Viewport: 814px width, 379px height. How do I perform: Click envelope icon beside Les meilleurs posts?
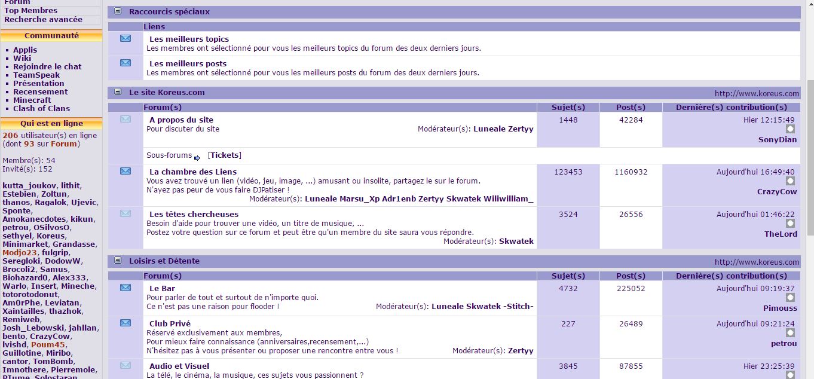(x=125, y=63)
